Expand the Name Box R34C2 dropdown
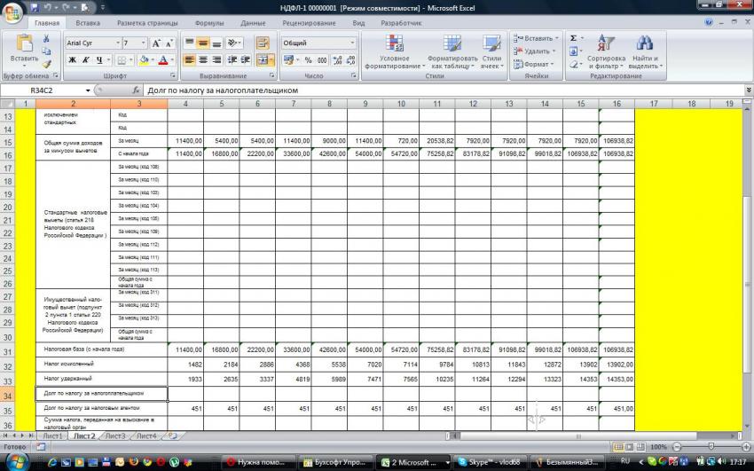This screenshot has height=471, width=754. point(88,90)
